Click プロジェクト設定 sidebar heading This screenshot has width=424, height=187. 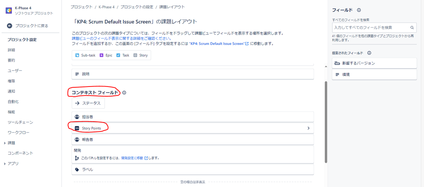tap(22, 40)
